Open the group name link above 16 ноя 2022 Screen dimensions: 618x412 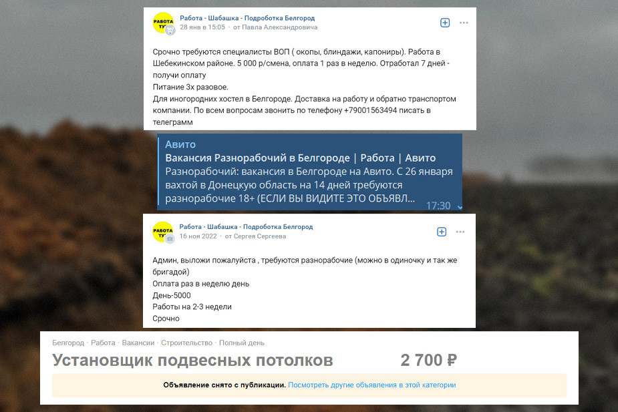pyautogui.click(x=246, y=227)
